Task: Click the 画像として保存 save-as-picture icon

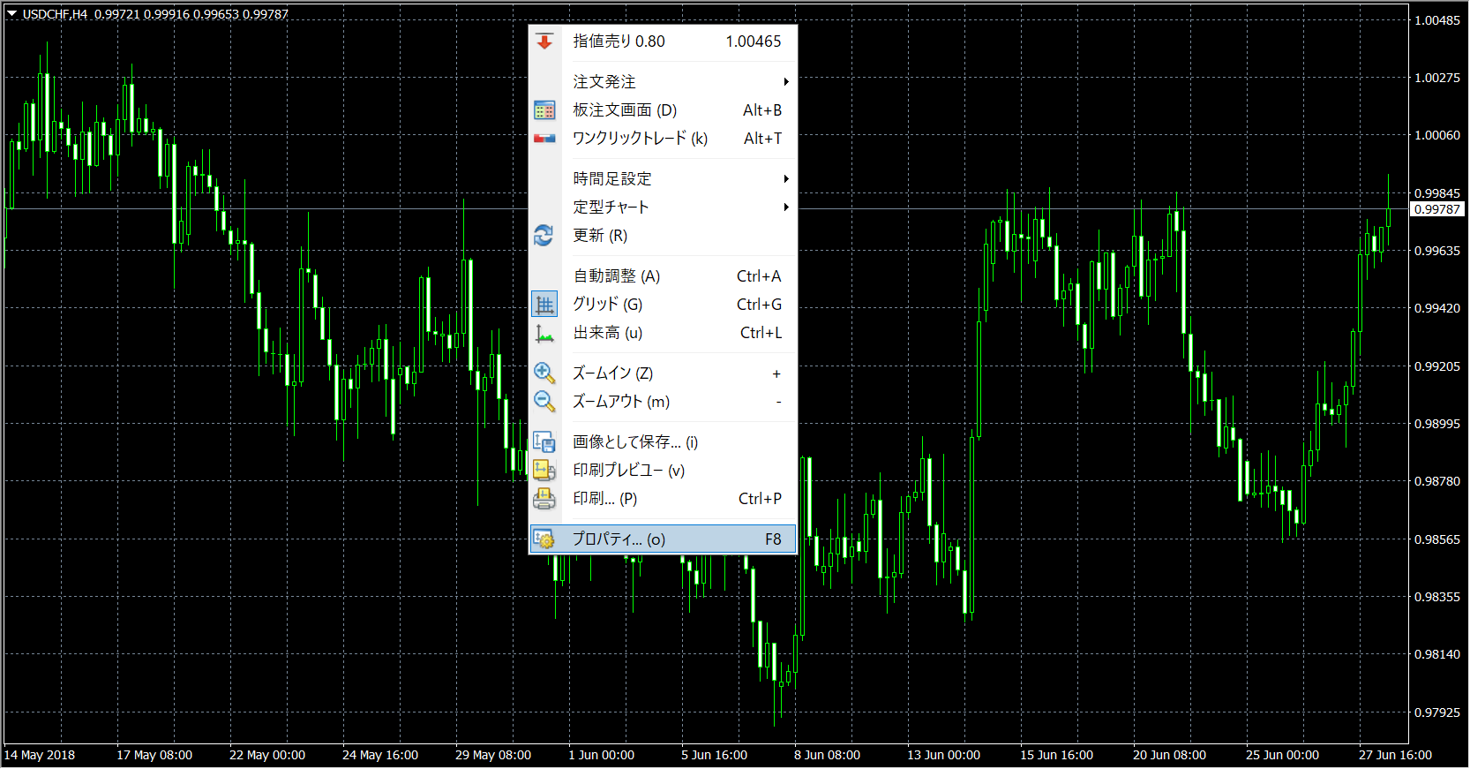Action: 544,442
